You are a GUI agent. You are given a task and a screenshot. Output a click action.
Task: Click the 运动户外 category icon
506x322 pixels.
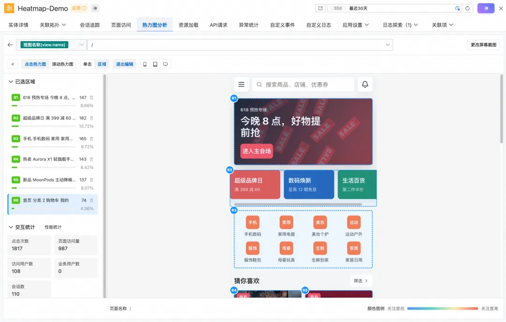(x=354, y=222)
